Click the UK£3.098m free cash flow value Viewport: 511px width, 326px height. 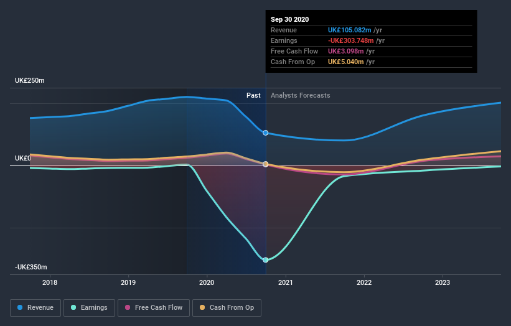(x=346, y=51)
